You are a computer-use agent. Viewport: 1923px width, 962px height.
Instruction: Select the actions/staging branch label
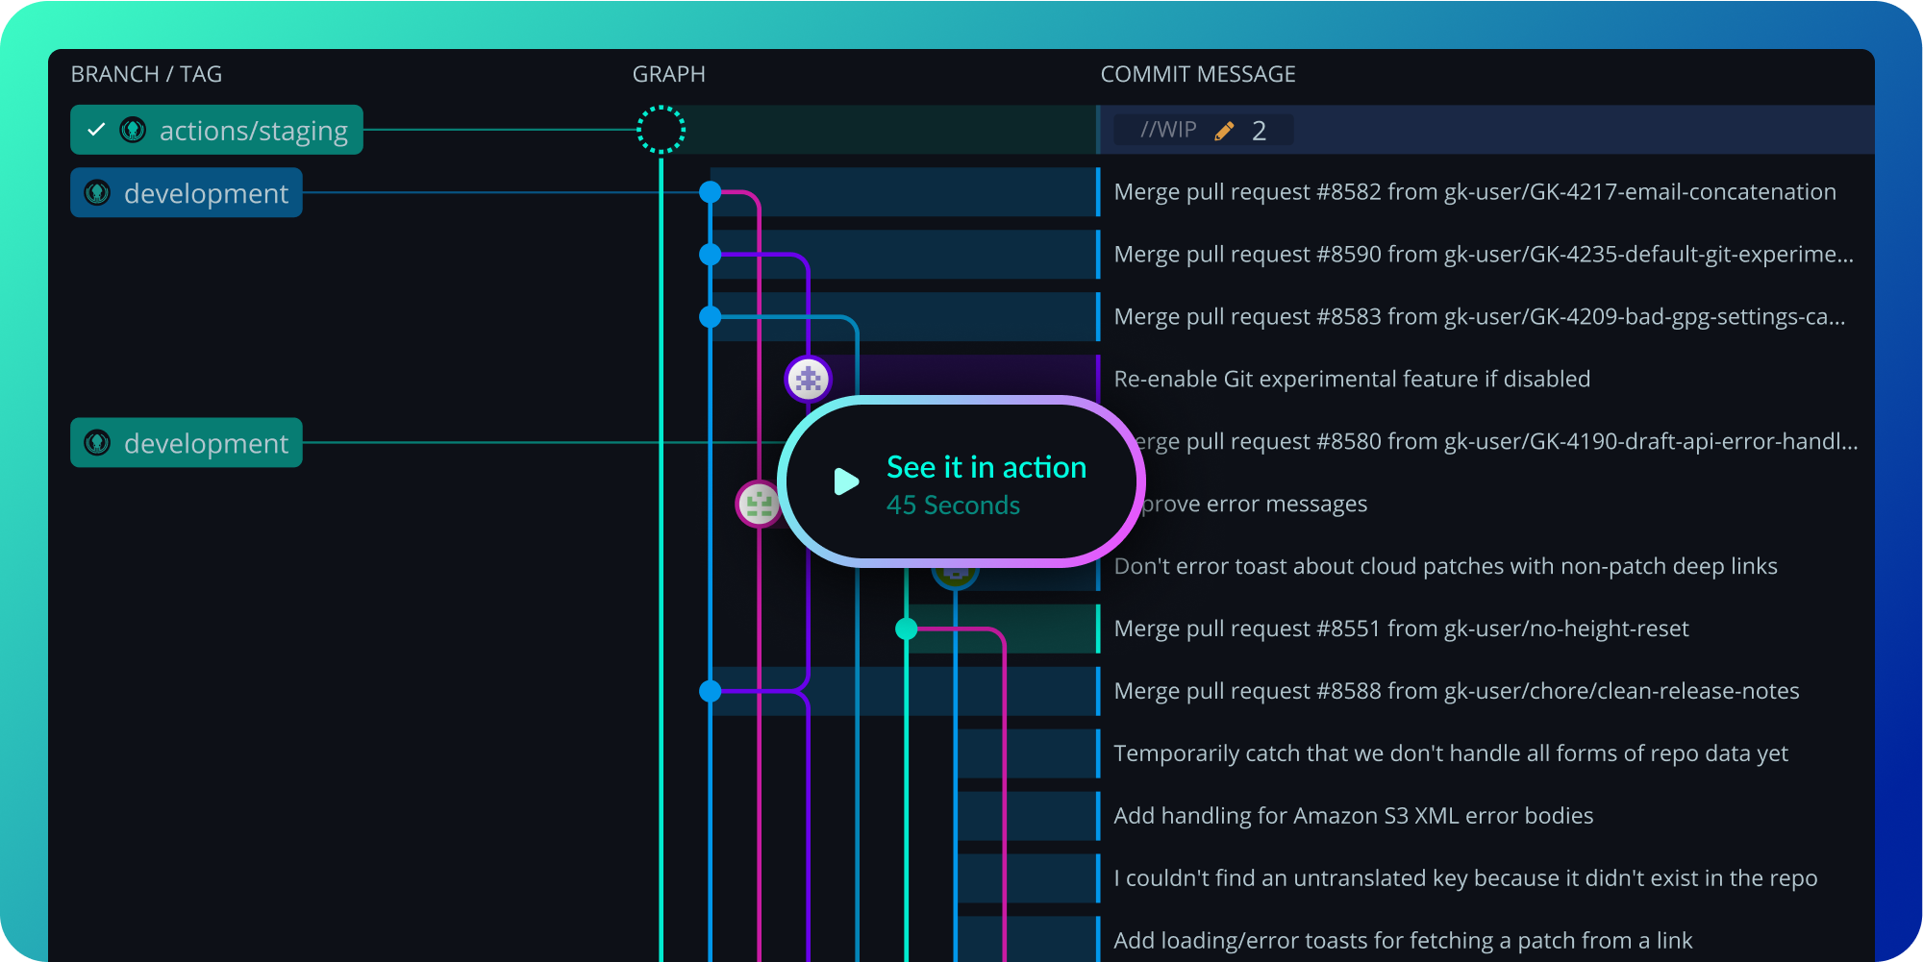click(253, 131)
